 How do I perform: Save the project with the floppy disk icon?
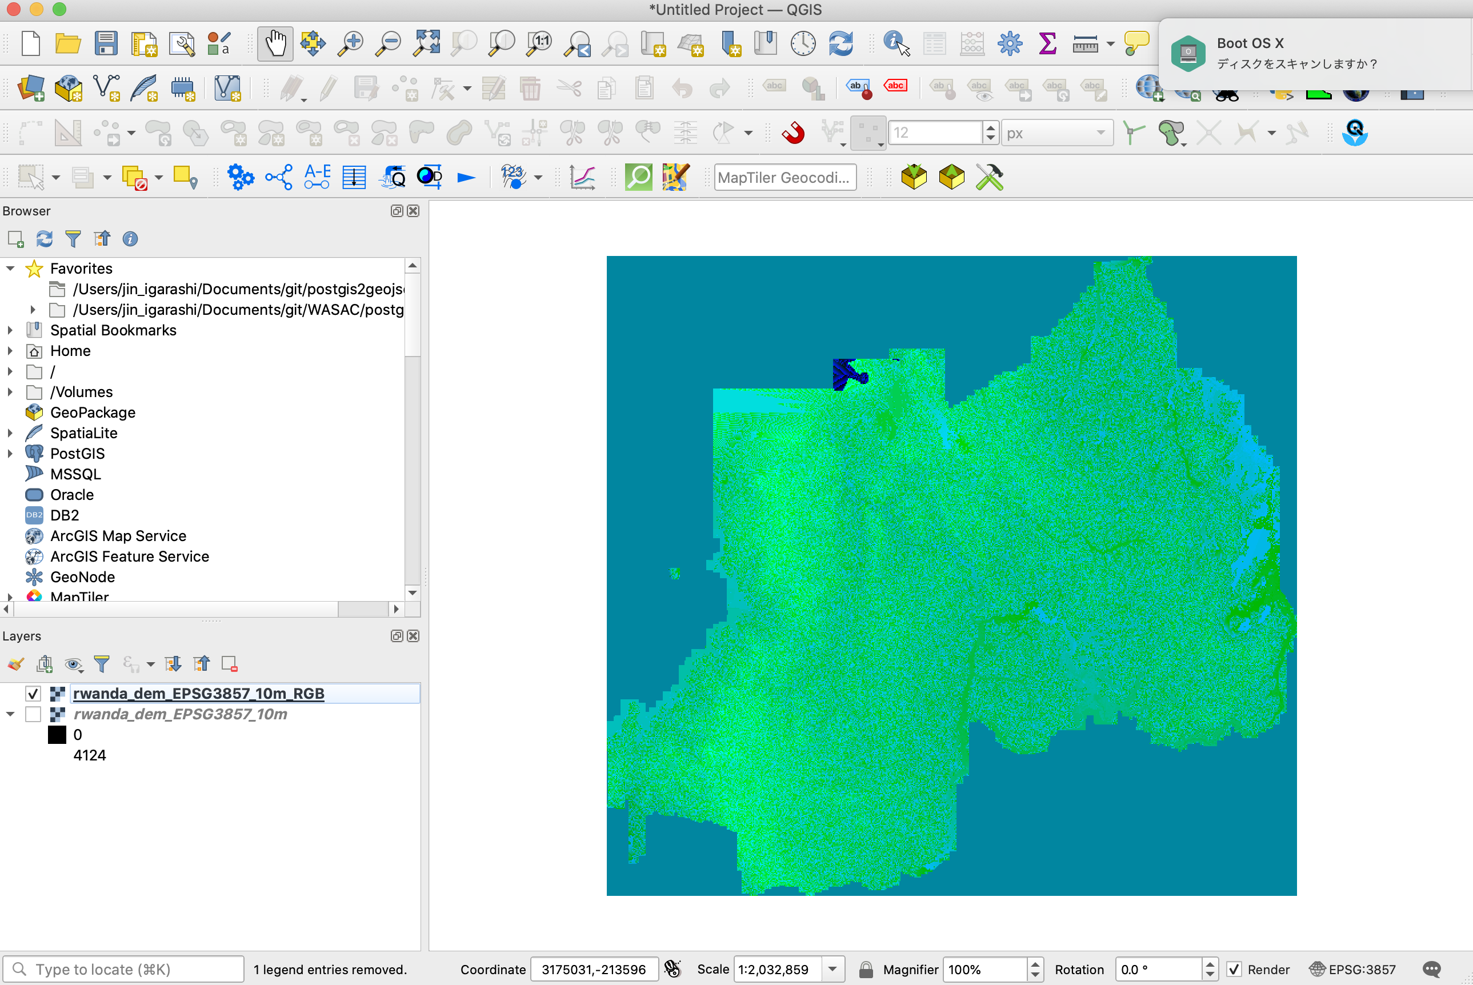(106, 43)
